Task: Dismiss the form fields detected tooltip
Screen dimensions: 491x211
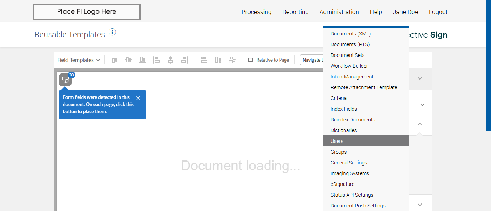Action: coord(138,98)
